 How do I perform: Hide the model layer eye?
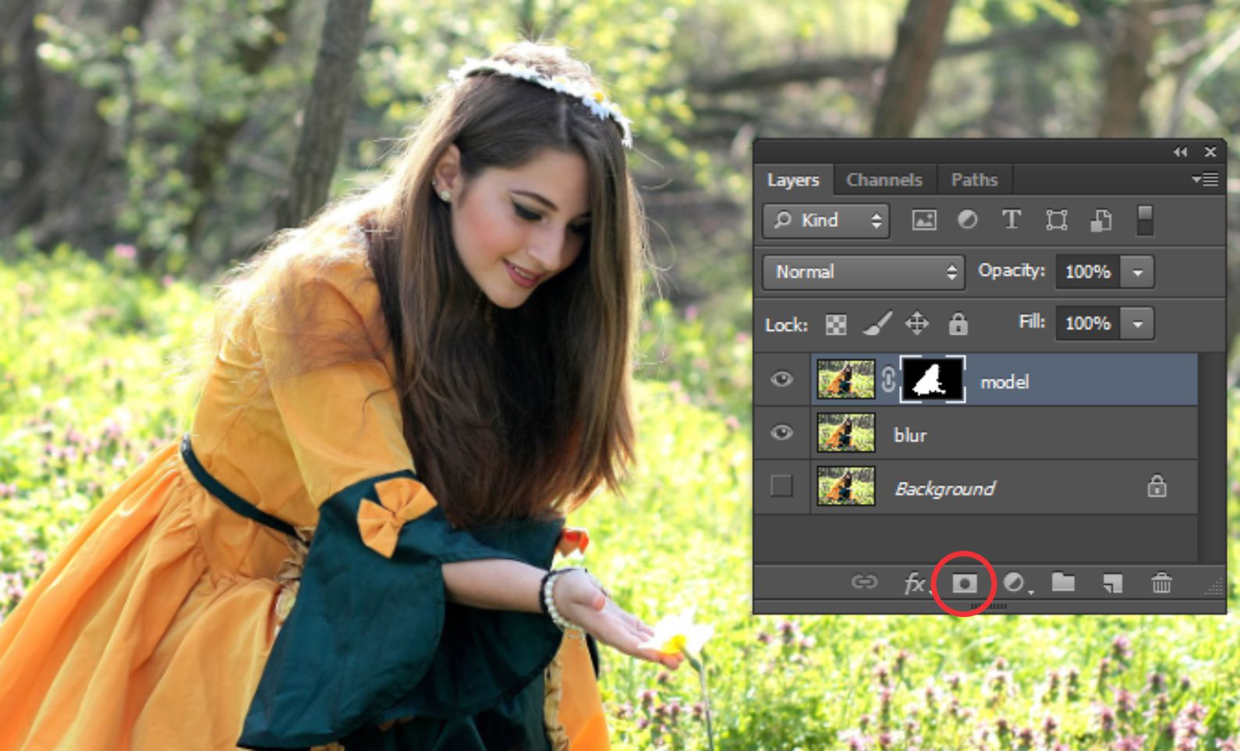click(x=781, y=380)
